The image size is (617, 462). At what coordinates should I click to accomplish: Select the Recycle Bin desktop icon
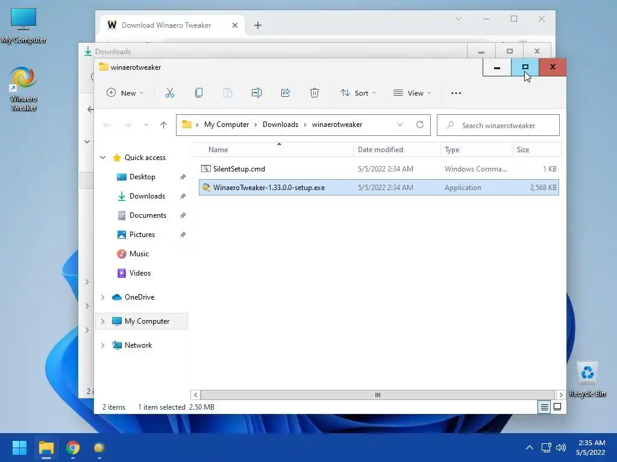tap(587, 380)
